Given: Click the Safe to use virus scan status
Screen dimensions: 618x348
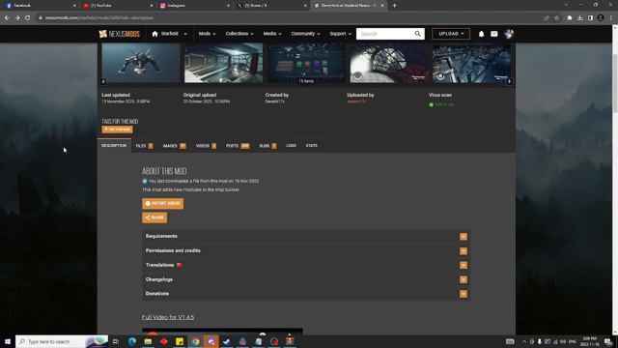Looking at the screenshot, I should pyautogui.click(x=441, y=104).
